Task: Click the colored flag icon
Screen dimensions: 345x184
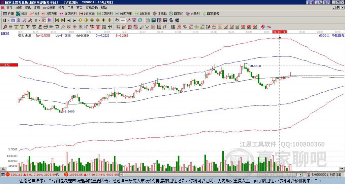Action: point(50,20)
